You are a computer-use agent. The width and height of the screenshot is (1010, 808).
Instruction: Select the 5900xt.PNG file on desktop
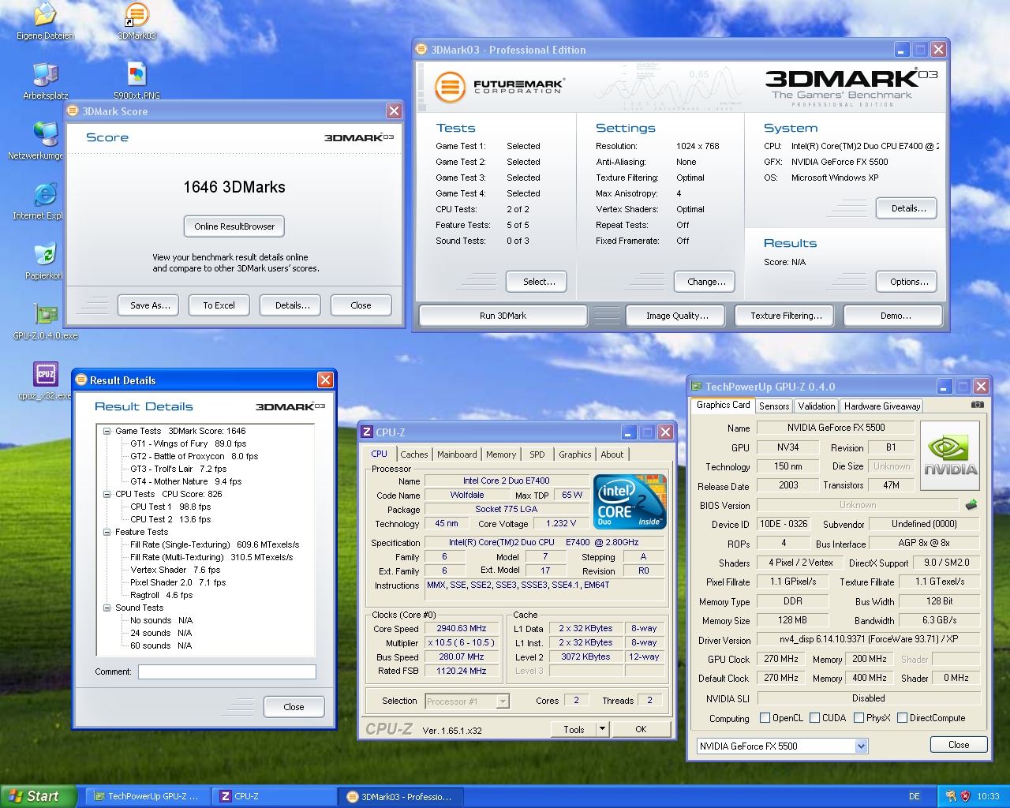[x=137, y=81]
